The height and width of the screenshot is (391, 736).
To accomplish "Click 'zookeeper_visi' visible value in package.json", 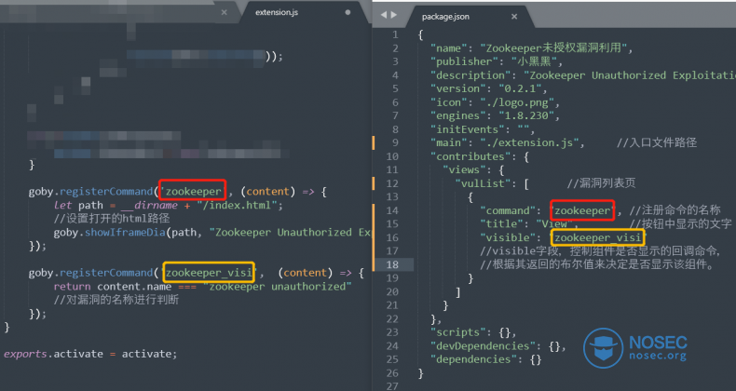I will [x=597, y=237].
